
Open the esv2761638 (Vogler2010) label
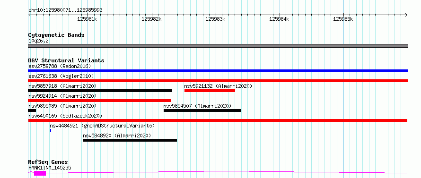61,76
